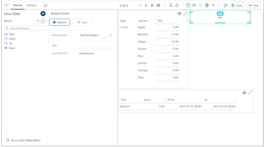The image size is (264, 147).
Task: Click the Search Columns field
Action: 25,28
